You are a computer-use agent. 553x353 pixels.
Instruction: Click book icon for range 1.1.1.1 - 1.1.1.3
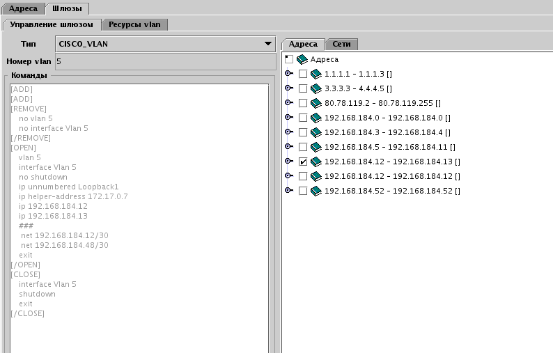pos(316,74)
